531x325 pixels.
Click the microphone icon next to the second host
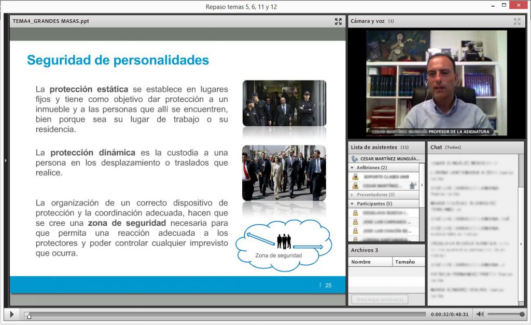[412, 185]
